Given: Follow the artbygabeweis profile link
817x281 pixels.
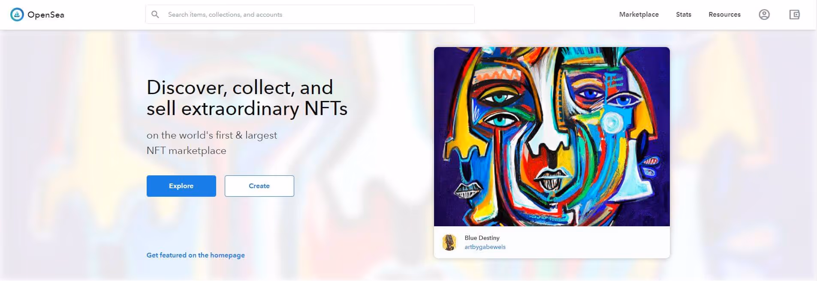Looking at the screenshot, I should tap(485, 247).
